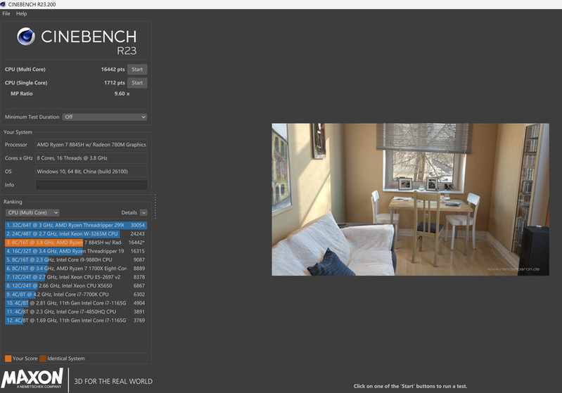Click the Cores x GHz field
Viewport: 562px width, 393px height.
91,158
